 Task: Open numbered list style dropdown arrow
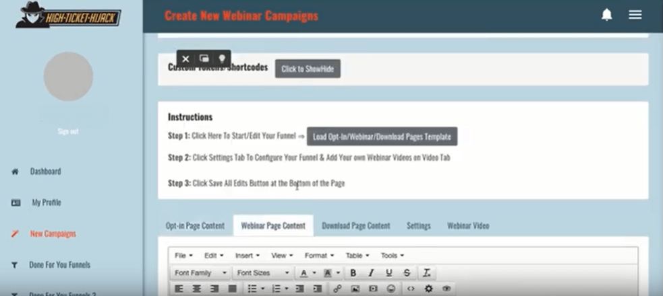pyautogui.click(x=286, y=289)
